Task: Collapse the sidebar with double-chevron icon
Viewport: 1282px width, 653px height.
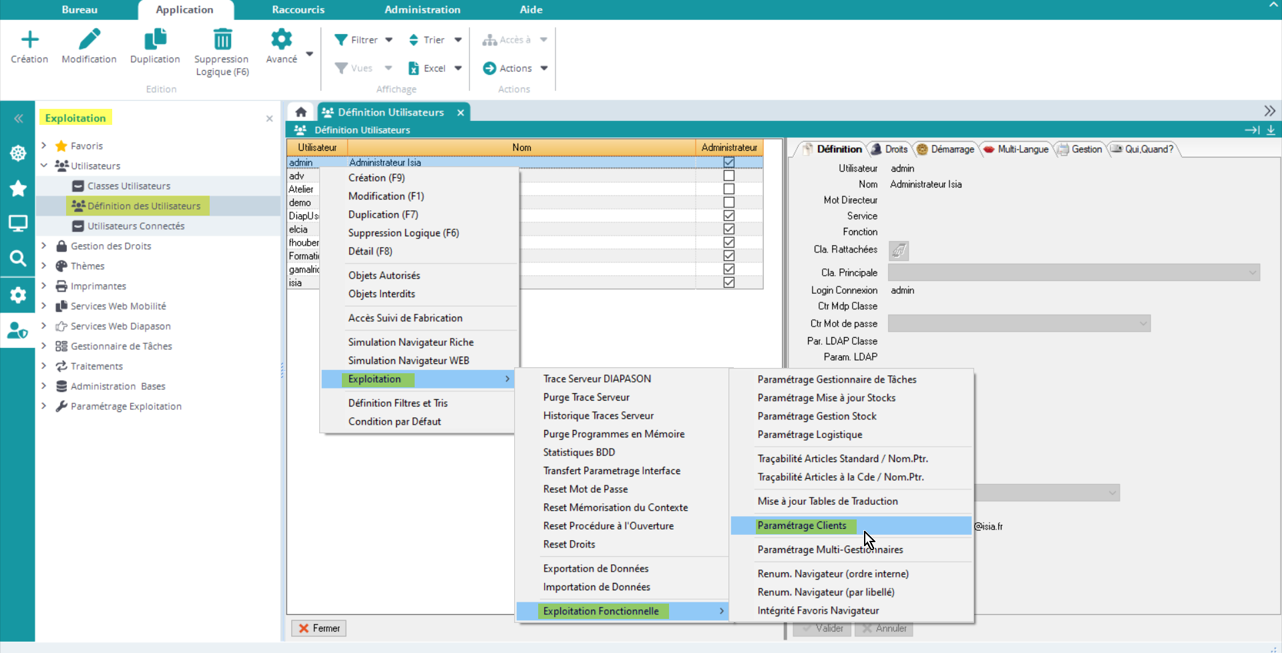Action: [x=18, y=118]
